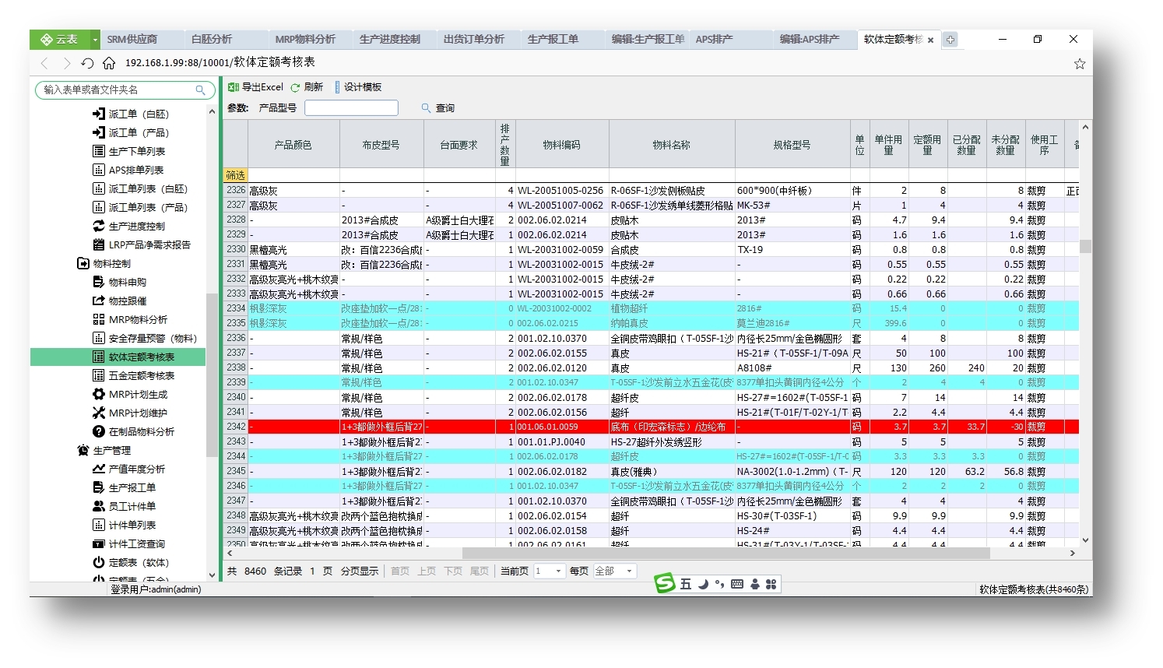Click the 设计模板 toolbar button
Viewport: 1163px width, 668px height.
click(357, 87)
